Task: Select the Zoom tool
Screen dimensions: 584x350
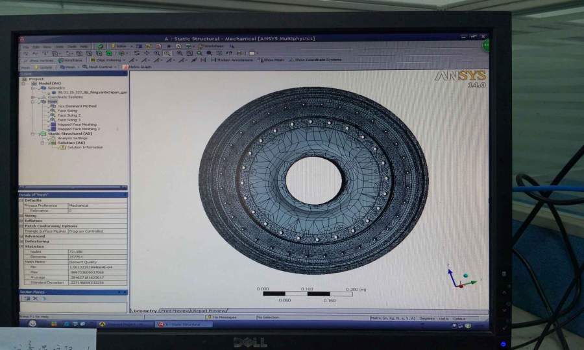Action: (x=158, y=53)
